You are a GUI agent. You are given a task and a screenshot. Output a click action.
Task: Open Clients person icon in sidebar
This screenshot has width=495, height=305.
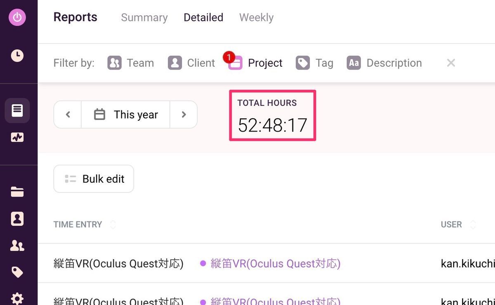tap(17, 219)
